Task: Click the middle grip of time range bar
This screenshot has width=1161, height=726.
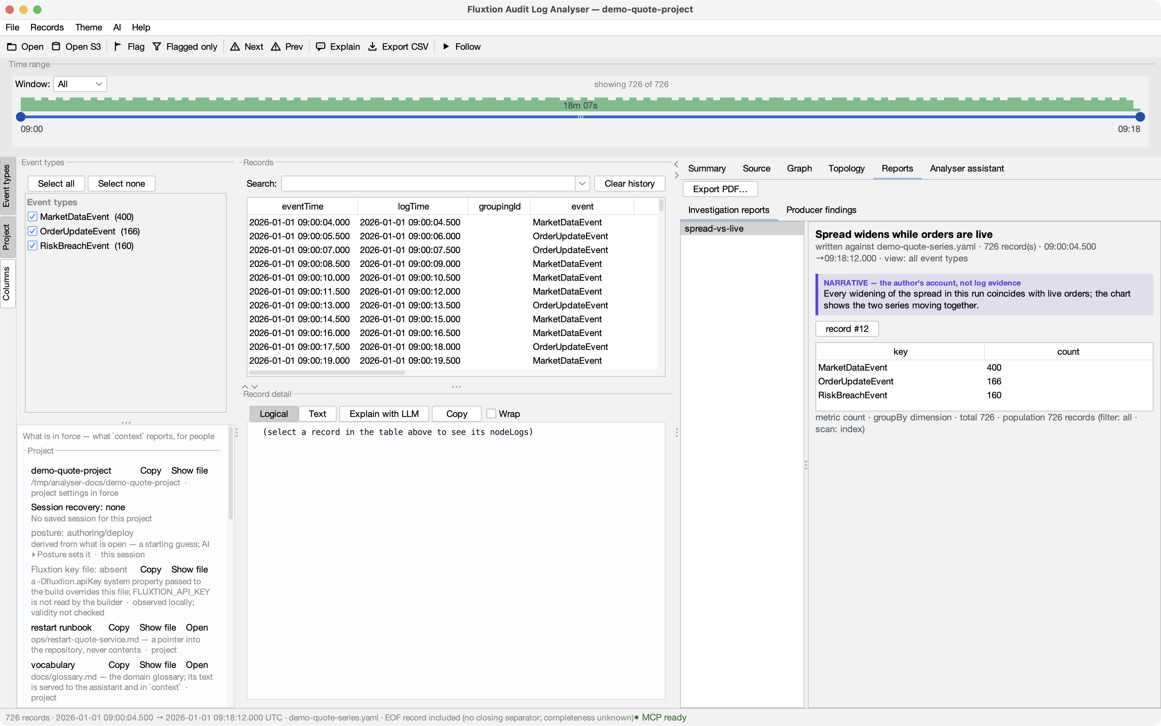Action: 580,117
